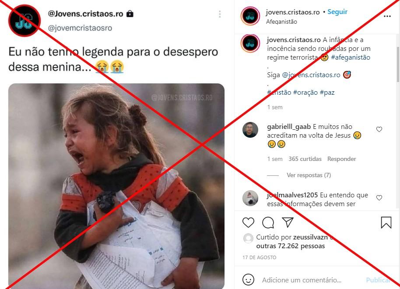This screenshot has height=289, width=400.
Task: Expand Ver respostas (7) replies
Action: pyautogui.click(x=309, y=175)
